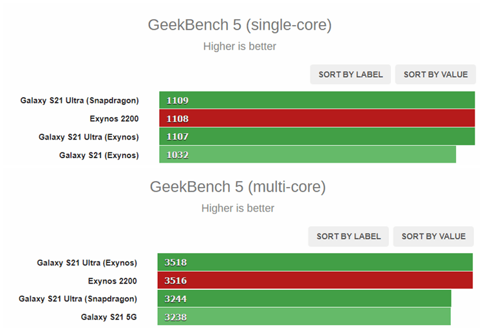
Task: Click the GeekBench 5 (single-core) title
Action: click(240, 25)
